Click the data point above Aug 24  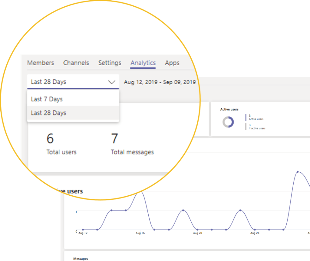(x=255, y=230)
